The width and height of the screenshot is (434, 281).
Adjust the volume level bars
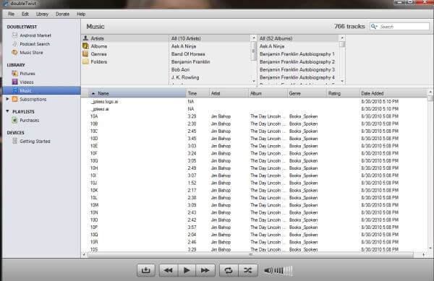click(283, 270)
